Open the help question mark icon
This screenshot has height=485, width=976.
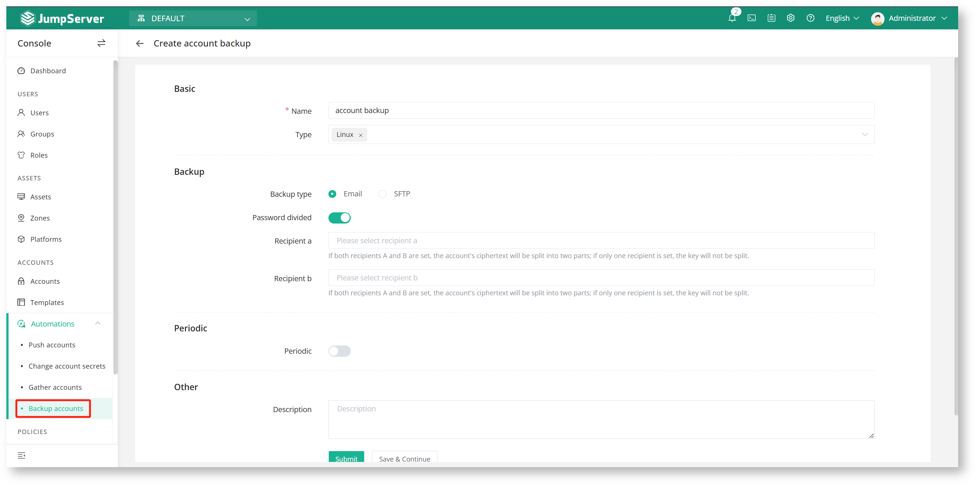[810, 18]
